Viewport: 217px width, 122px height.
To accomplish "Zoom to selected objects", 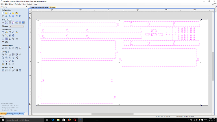I will tap(13, 23).
